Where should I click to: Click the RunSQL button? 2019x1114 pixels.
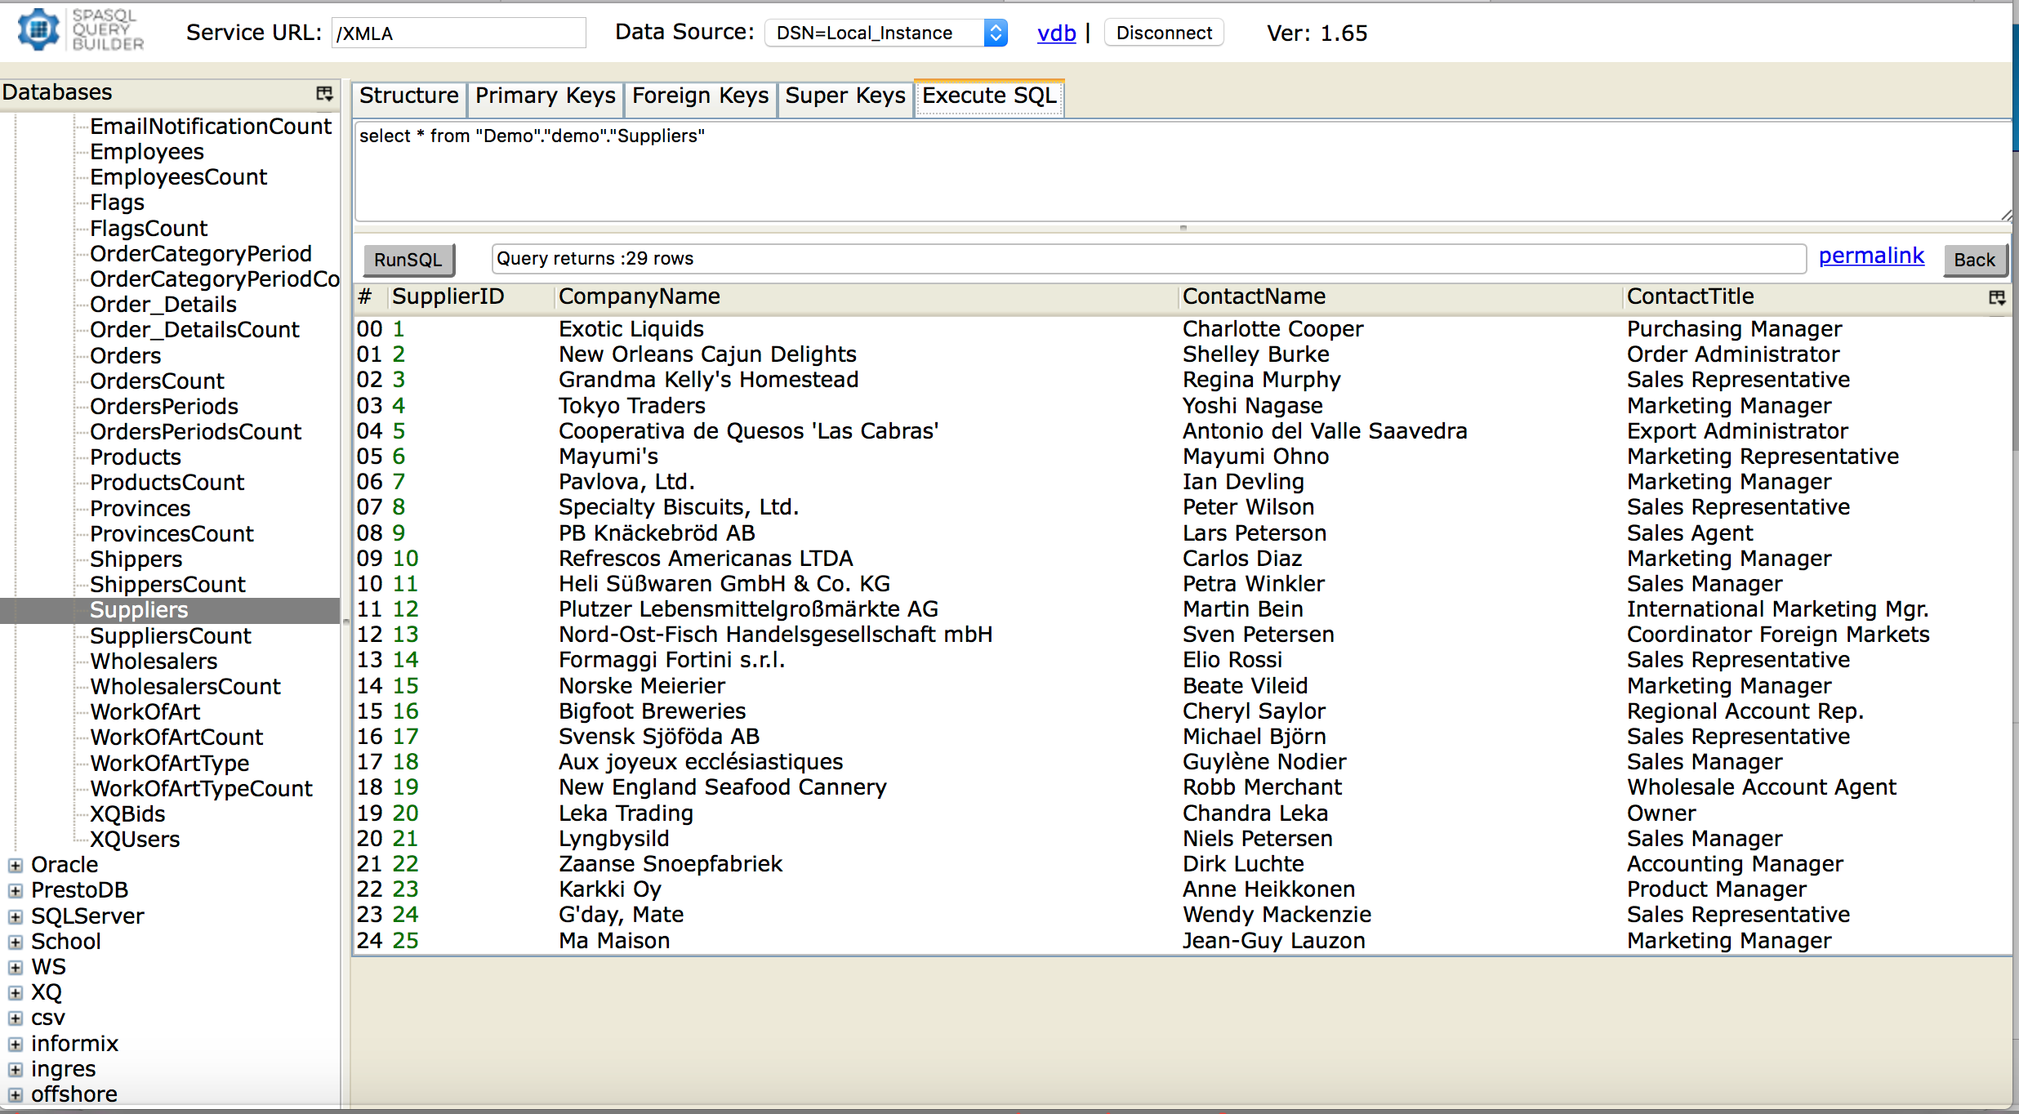[408, 259]
